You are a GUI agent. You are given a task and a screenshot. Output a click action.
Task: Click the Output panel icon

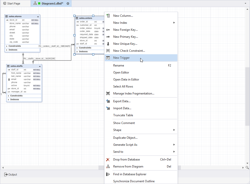[x=6, y=174]
